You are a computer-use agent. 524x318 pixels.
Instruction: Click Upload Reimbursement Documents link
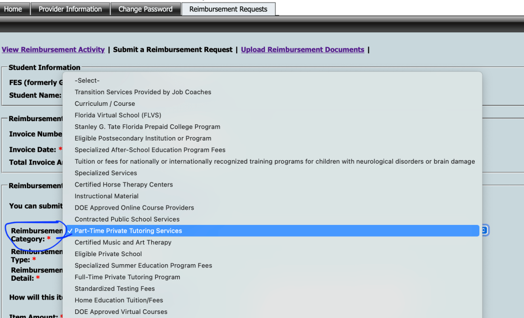(x=302, y=50)
